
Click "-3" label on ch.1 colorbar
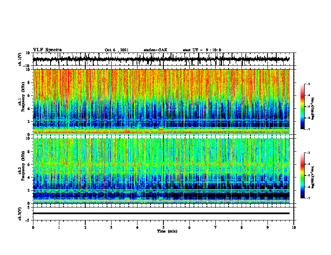tap(308, 84)
